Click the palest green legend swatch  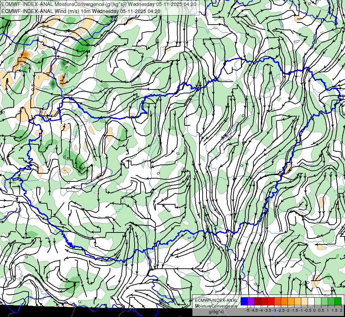point(318,301)
